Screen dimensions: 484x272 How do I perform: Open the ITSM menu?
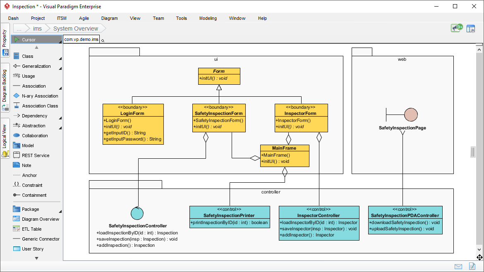tap(62, 18)
